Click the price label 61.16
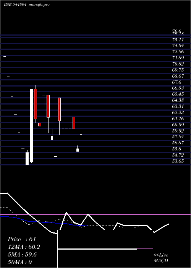 [178, 118]
